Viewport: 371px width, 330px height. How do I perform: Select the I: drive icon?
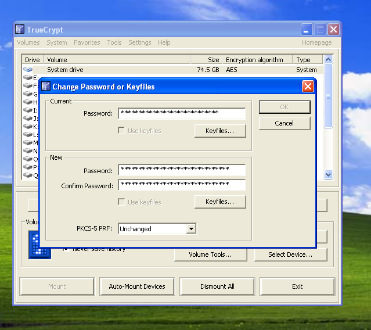(x=28, y=110)
